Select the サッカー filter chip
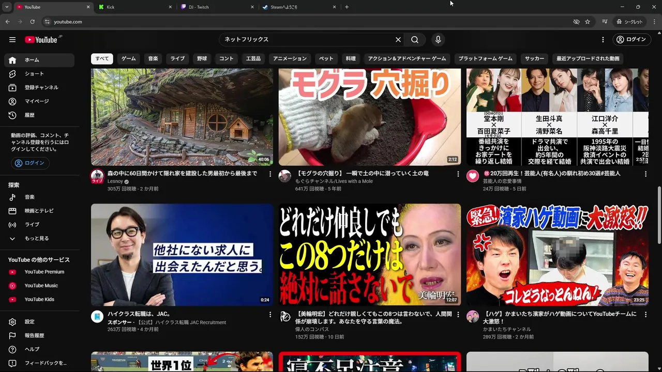Screen dimensions: 662x372 click(534, 59)
